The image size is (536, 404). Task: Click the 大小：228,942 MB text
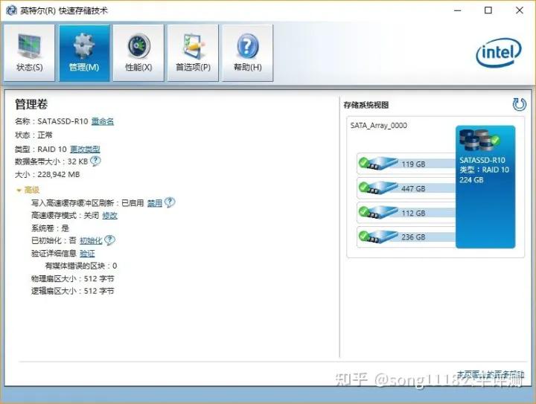(x=47, y=175)
